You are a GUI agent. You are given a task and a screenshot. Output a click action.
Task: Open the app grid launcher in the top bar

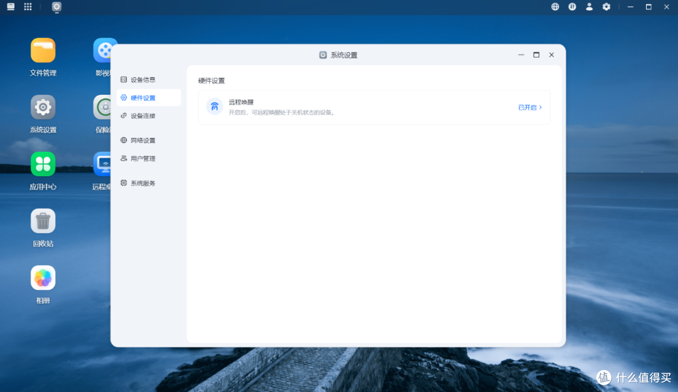[28, 6]
